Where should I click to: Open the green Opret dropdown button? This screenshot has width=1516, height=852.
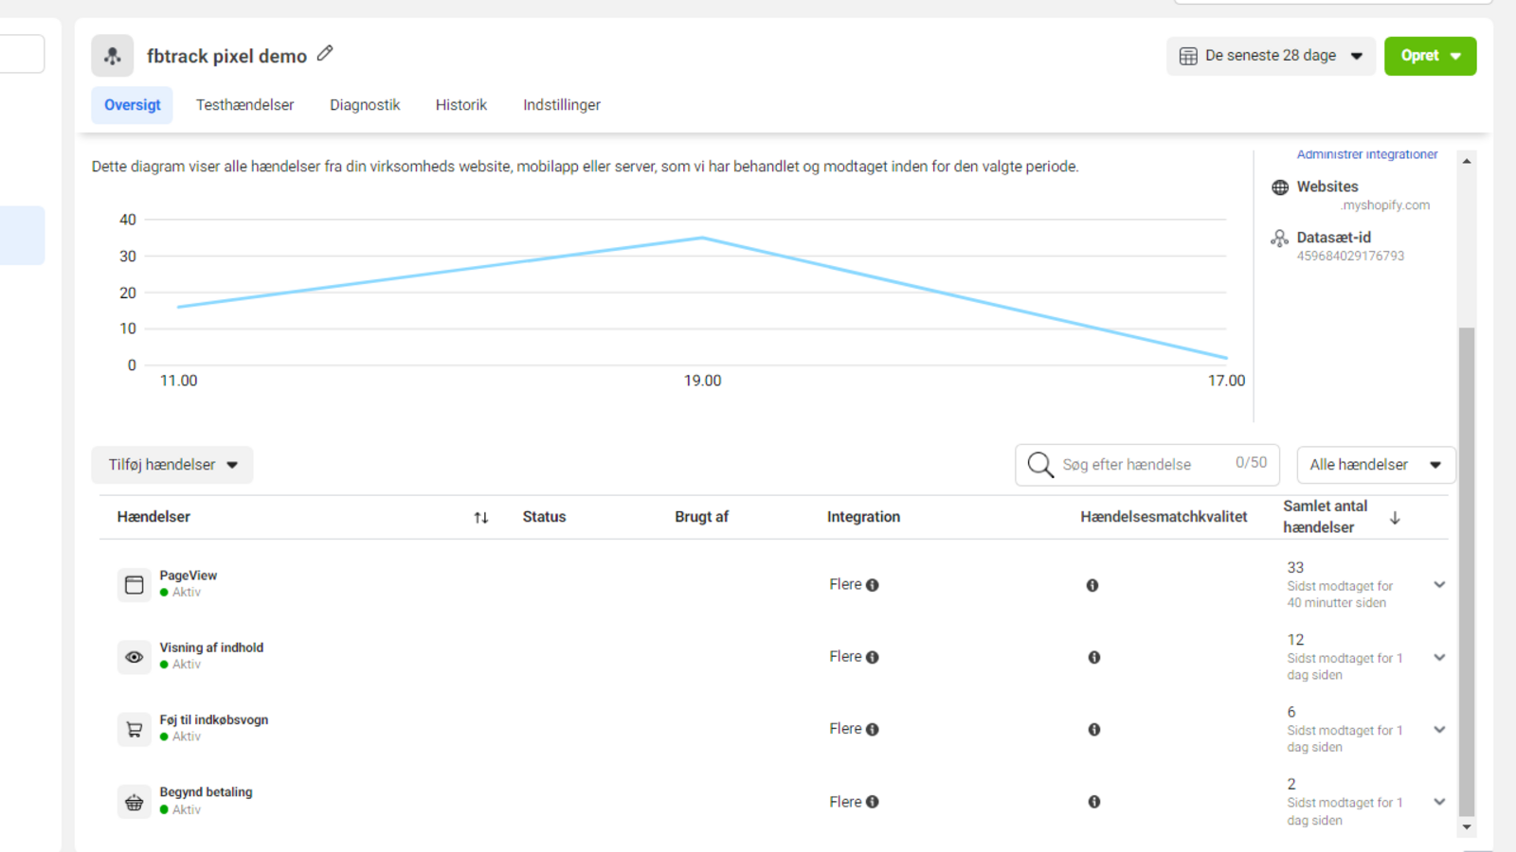(1430, 56)
